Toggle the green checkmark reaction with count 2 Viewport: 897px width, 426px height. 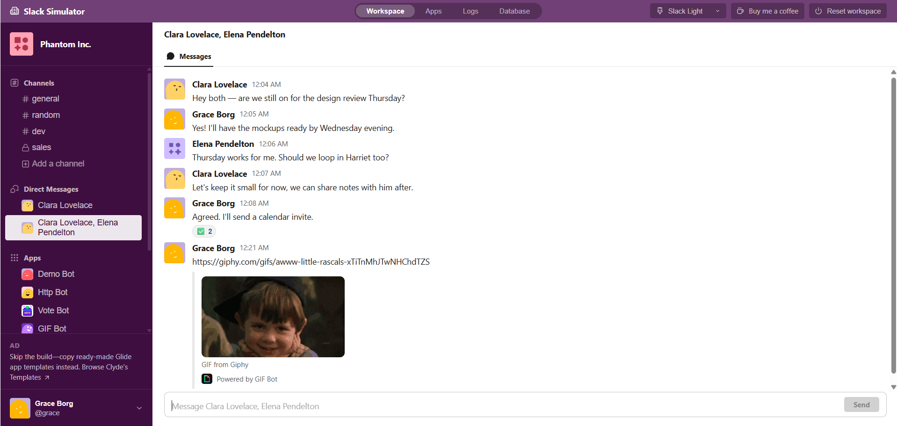(x=204, y=231)
